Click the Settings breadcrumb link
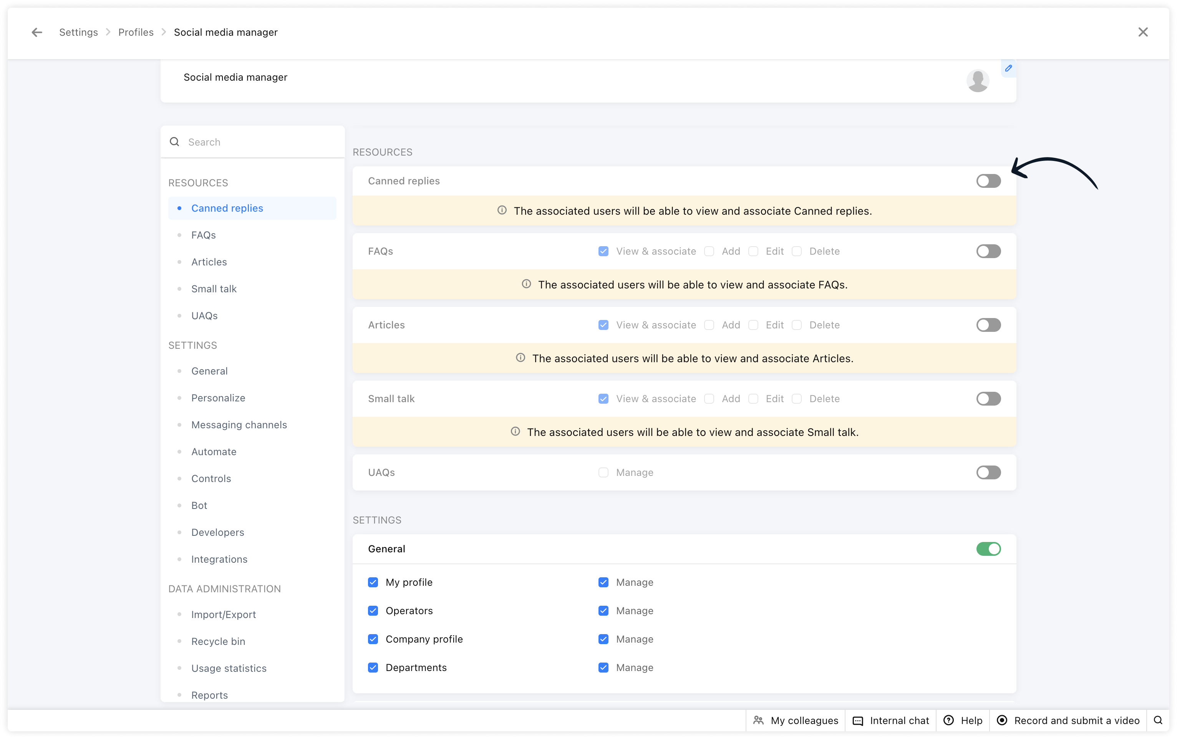1177x739 pixels. (78, 32)
